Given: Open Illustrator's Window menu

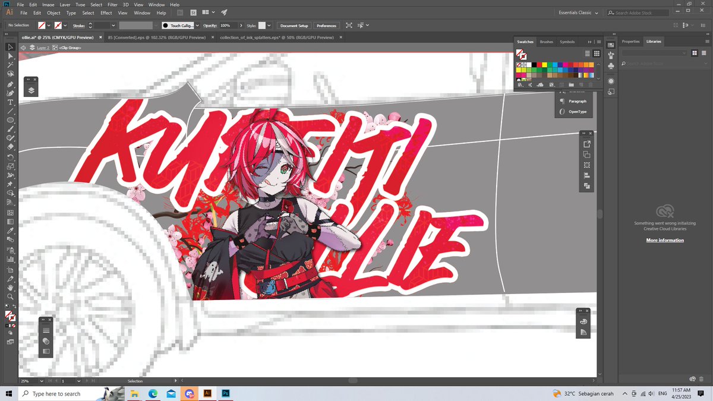Looking at the screenshot, I should 142,12.
